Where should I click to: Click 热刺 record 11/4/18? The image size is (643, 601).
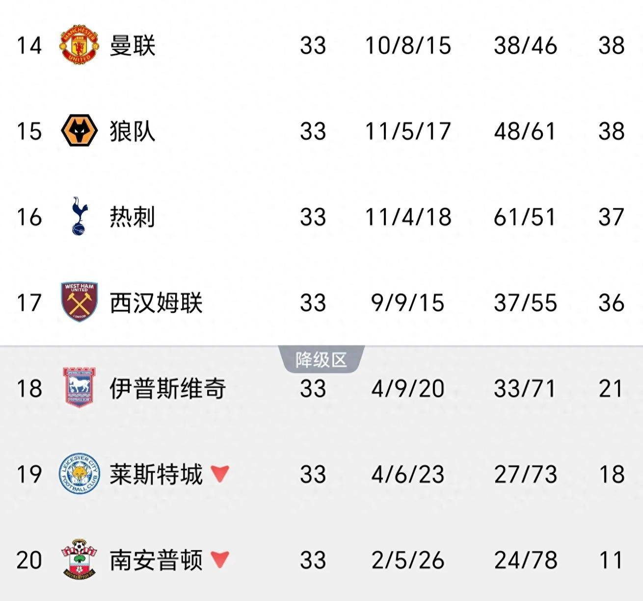pyautogui.click(x=408, y=217)
